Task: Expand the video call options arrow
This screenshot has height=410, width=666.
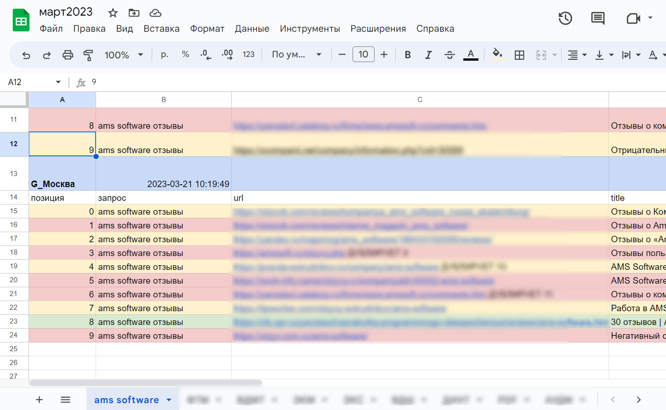Action: [650, 18]
